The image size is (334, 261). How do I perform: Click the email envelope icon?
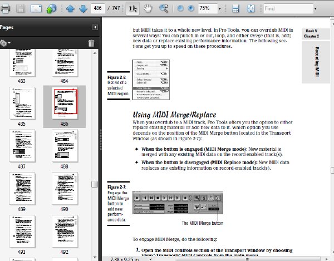(x=36, y=8)
